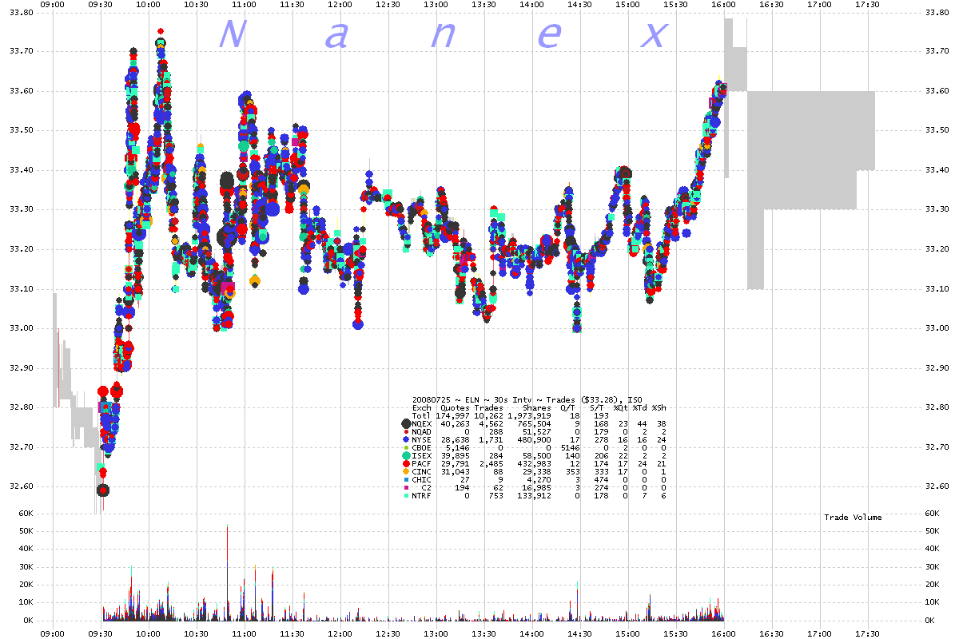Screen dimensions: 959x639
Task: Click PACF trades value 2,485
Action: 491,464
